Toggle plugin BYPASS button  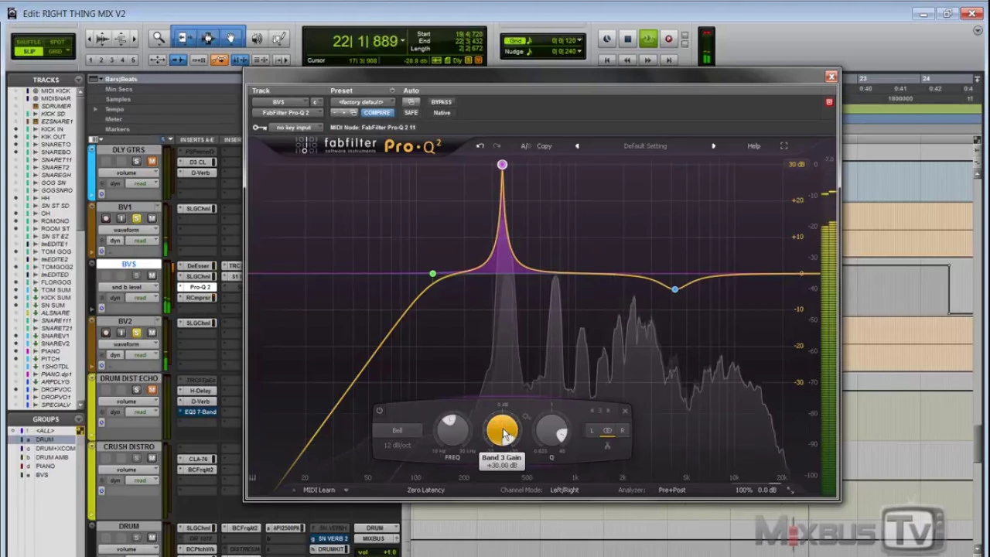click(x=442, y=102)
